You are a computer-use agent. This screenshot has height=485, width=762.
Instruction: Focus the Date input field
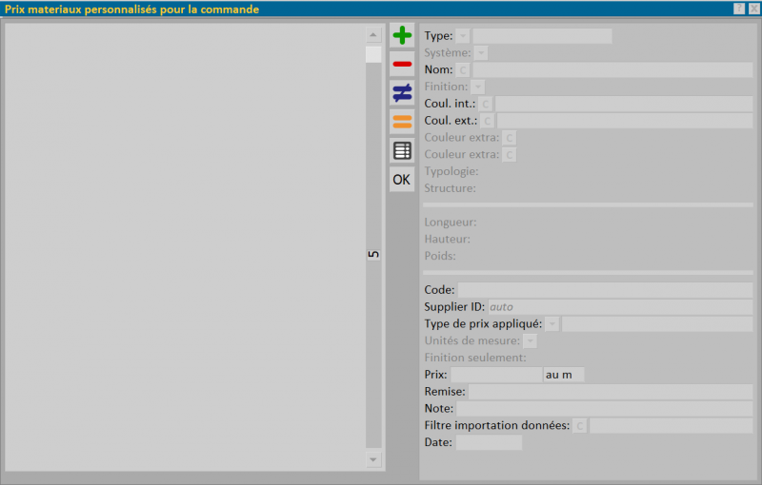[x=489, y=443]
